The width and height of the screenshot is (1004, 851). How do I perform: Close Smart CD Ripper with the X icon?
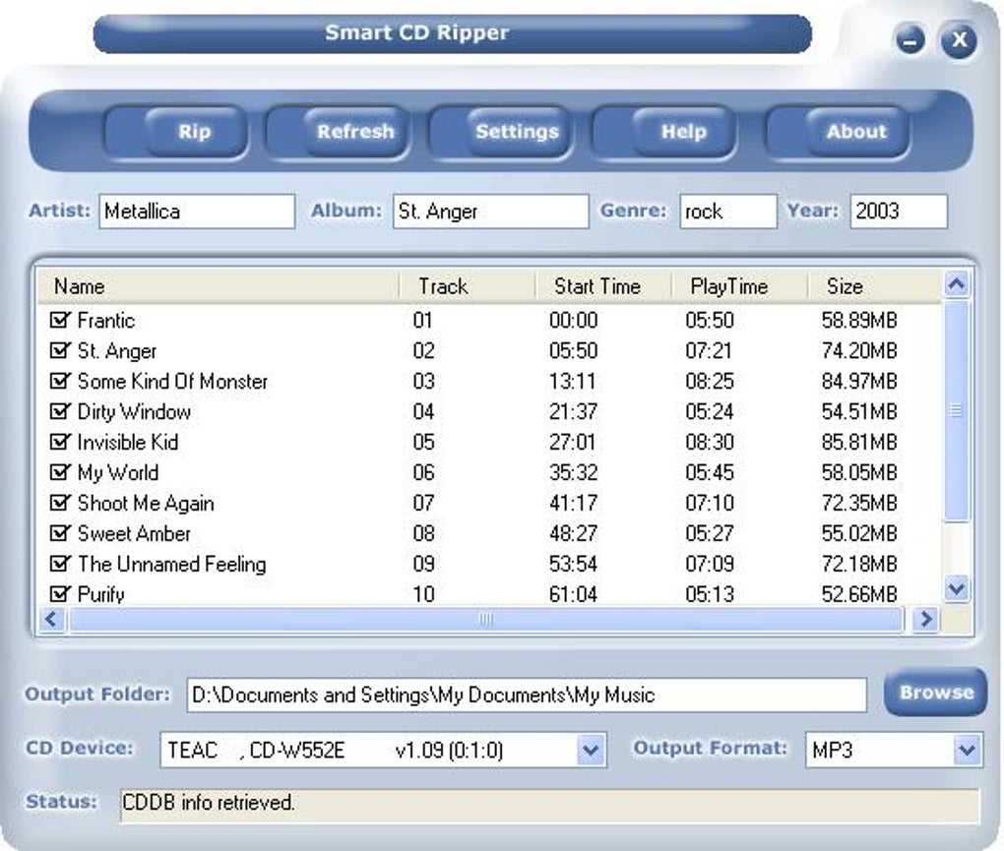(959, 39)
